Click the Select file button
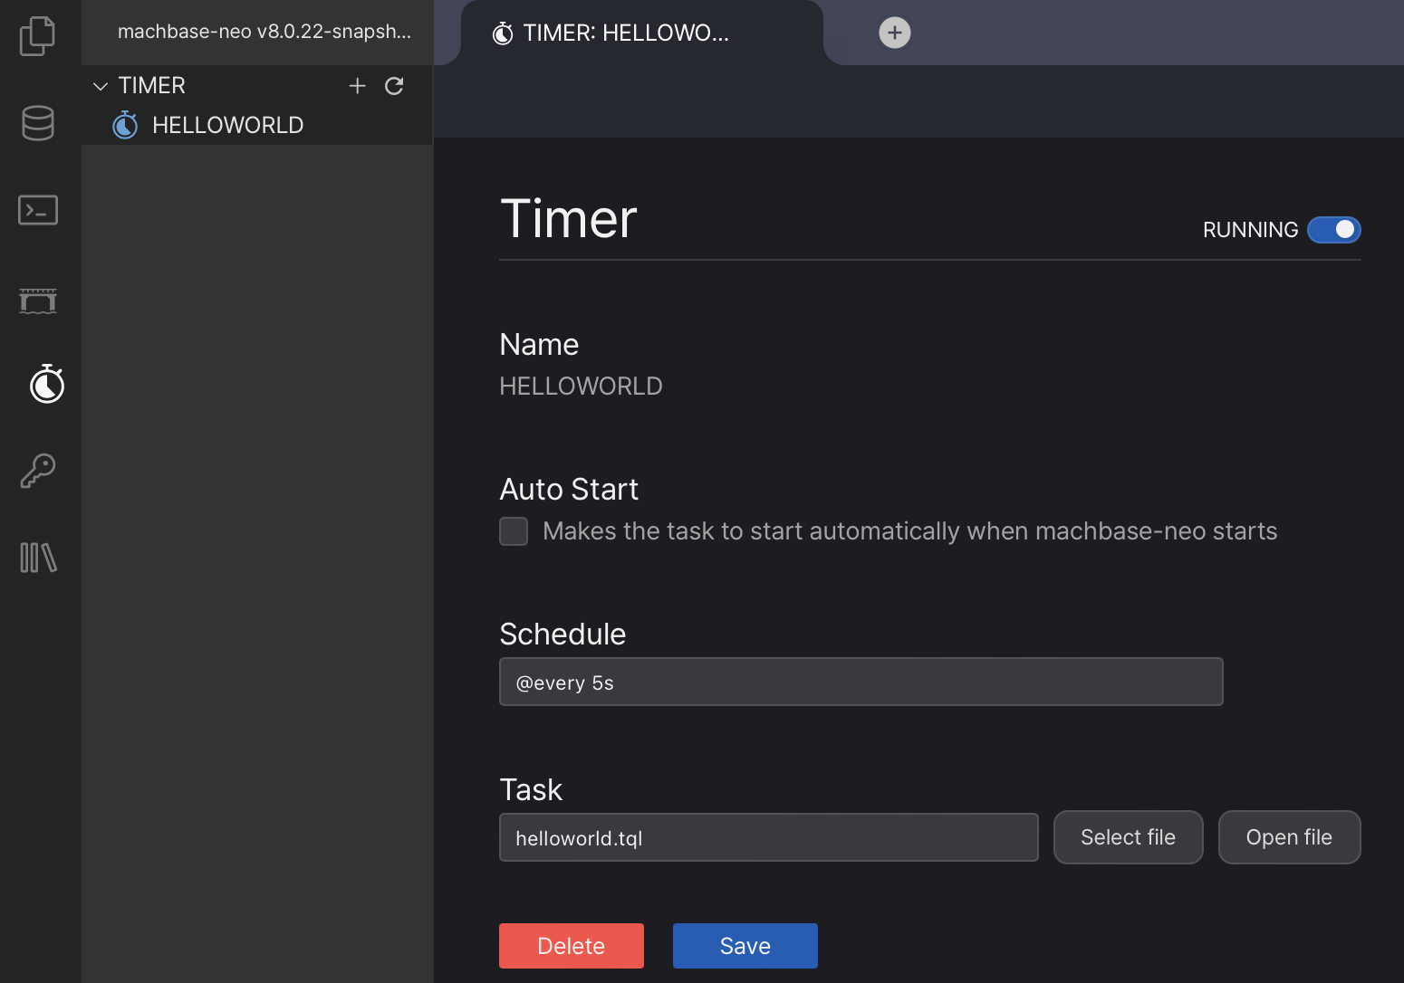 [x=1128, y=837]
